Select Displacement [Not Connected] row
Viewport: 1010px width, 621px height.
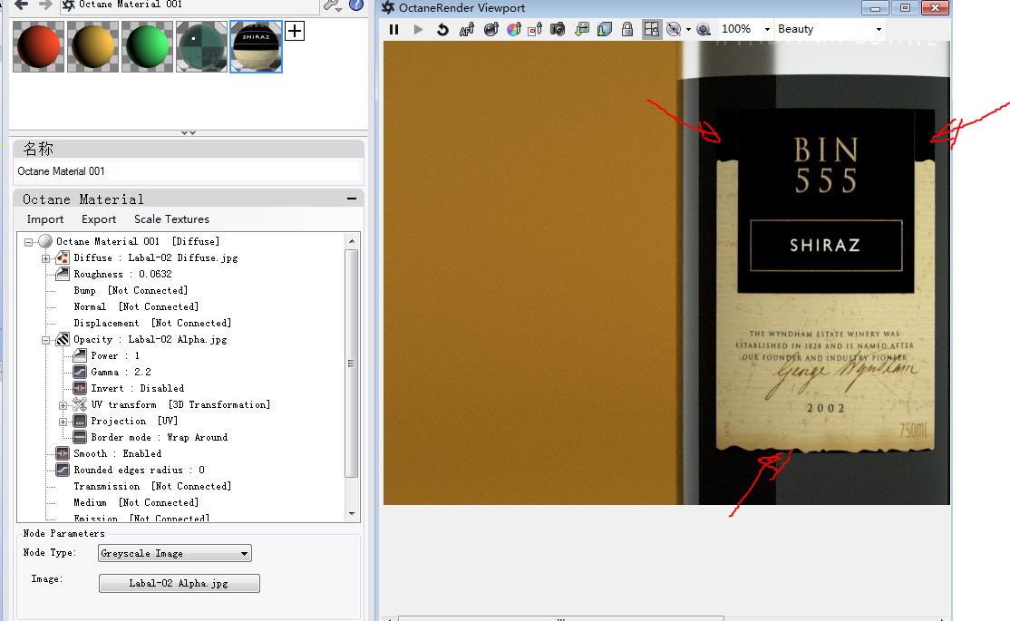click(x=152, y=323)
